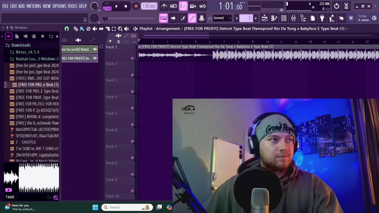Toggle loop recording icon
The width and height of the screenshot is (379, 213).
[203, 6]
